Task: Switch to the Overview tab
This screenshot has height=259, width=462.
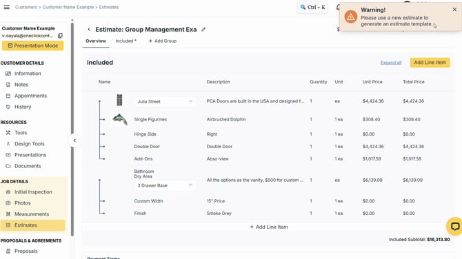Action: pos(96,41)
